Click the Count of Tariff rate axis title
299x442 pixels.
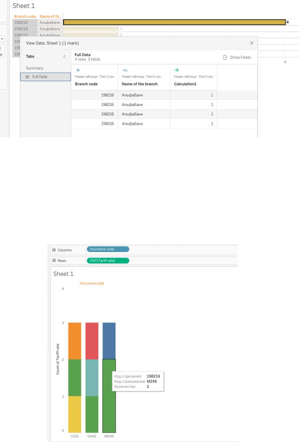(58, 359)
